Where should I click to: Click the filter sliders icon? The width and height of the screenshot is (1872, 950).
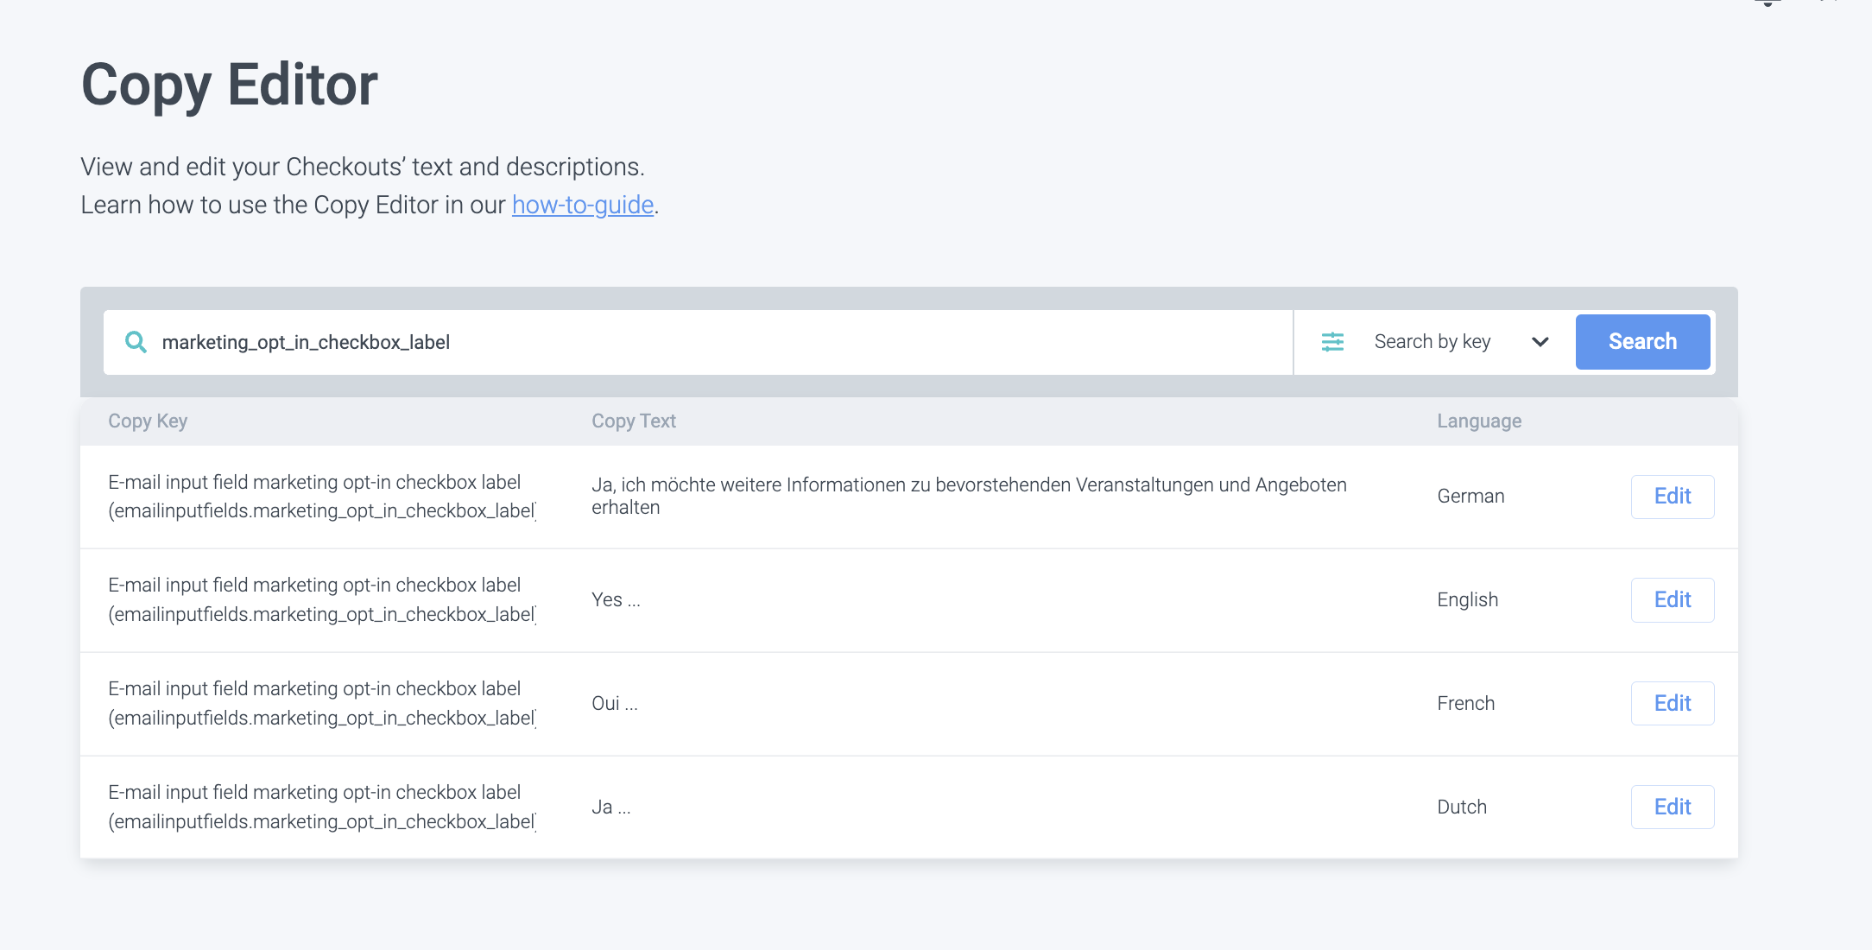click(1332, 342)
